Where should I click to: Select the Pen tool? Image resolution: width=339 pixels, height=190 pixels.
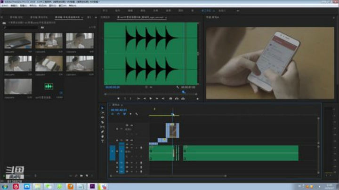pyautogui.click(x=102, y=132)
